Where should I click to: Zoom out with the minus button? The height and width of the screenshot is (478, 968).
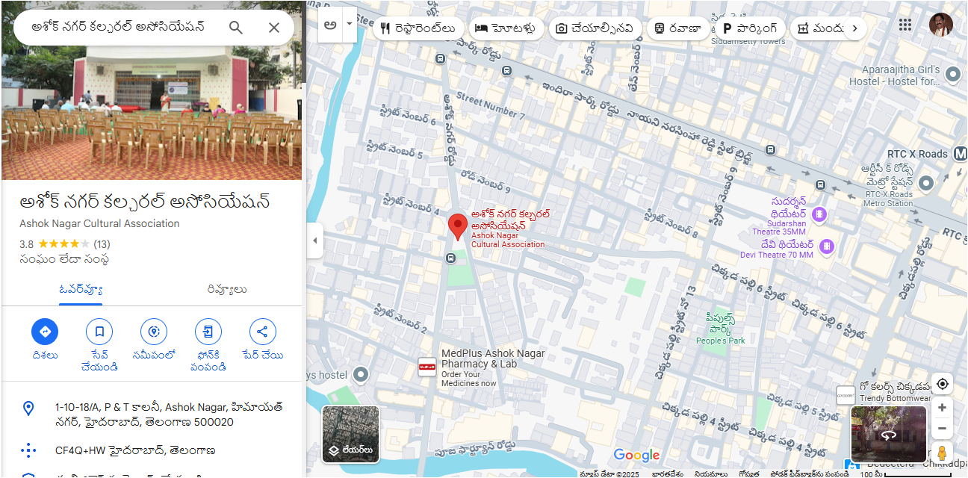[943, 429]
